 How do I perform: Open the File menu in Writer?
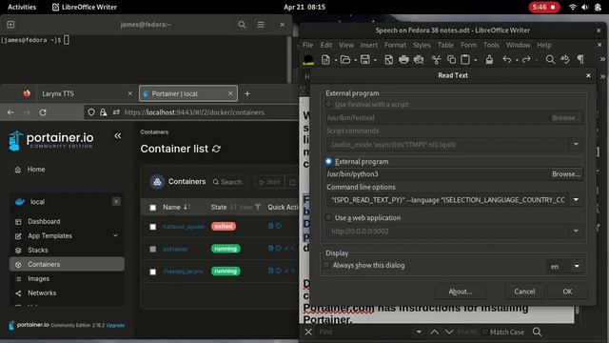click(308, 45)
